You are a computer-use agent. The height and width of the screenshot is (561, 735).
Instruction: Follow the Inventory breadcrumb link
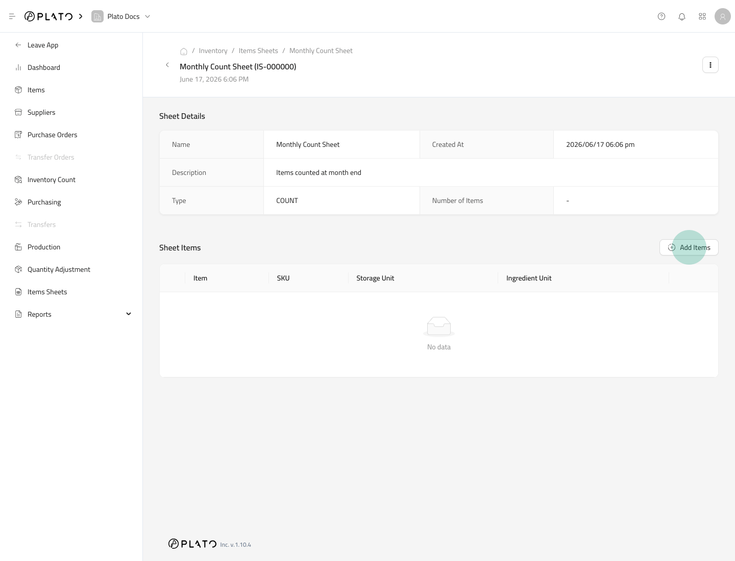click(213, 50)
